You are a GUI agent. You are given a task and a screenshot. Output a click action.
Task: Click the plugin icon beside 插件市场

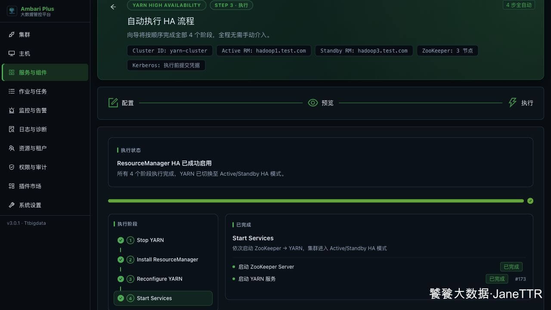12,186
